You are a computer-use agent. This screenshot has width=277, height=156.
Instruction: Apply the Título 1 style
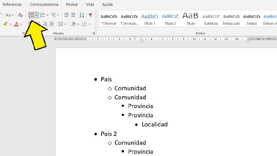(150, 19)
